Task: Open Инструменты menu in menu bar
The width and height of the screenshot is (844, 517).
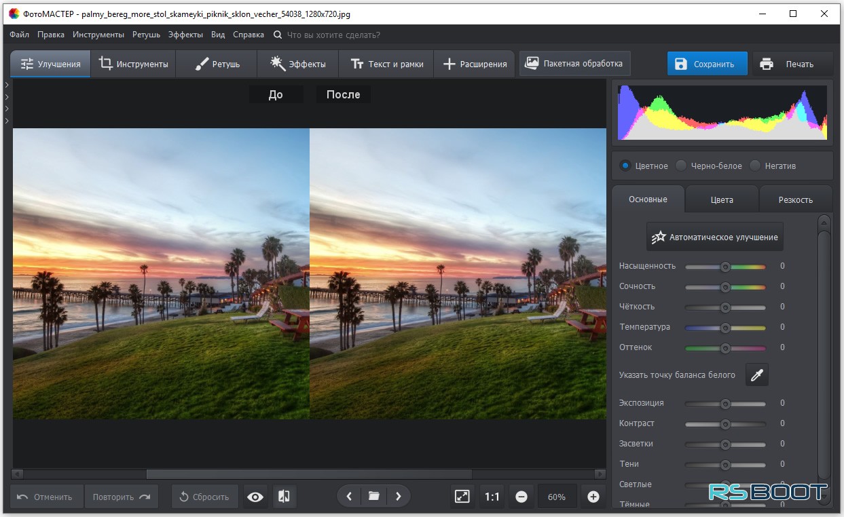Action: click(98, 35)
